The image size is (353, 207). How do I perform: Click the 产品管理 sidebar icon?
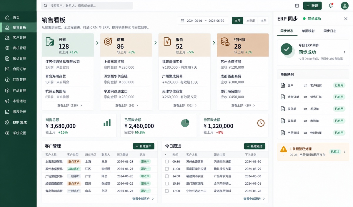(7, 90)
